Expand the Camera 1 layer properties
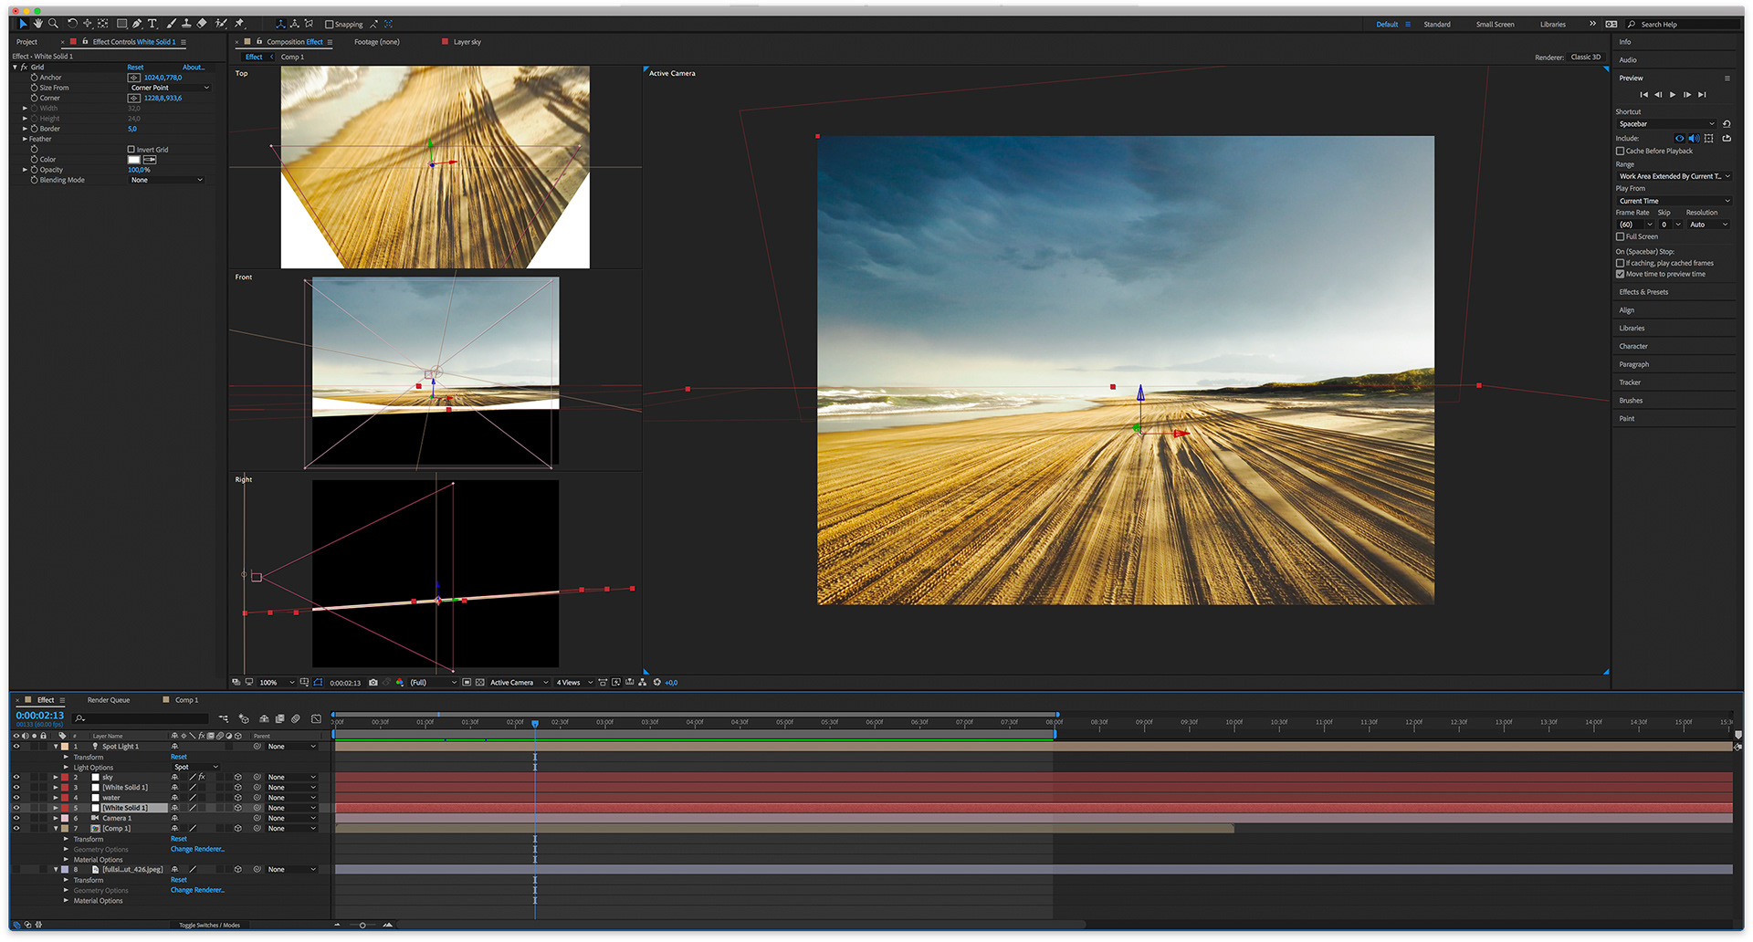The image size is (1753, 942). coord(56,819)
